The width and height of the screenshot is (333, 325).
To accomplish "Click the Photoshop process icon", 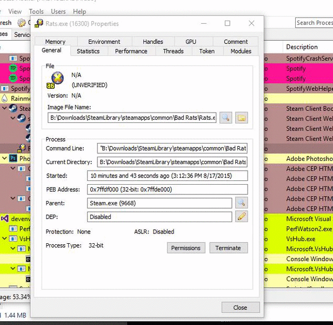I will click(13, 159).
